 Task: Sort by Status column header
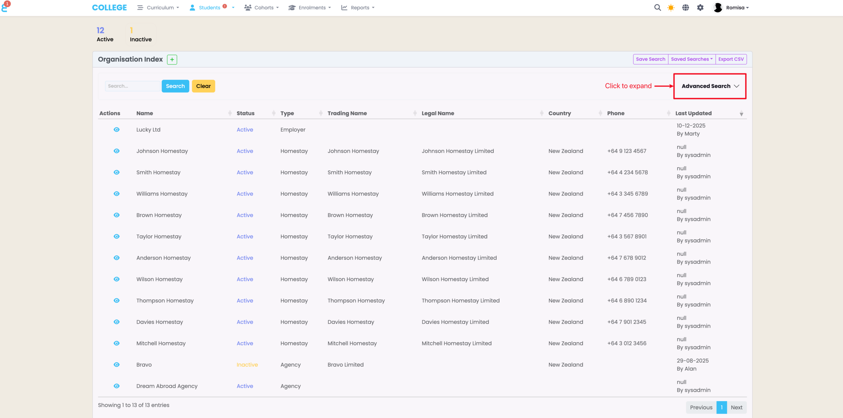[246, 113]
